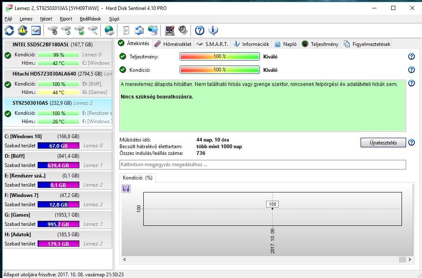This screenshot has width=422, height=278.
Task: Click the speaker sound toolbar icon
Action: (183, 30)
